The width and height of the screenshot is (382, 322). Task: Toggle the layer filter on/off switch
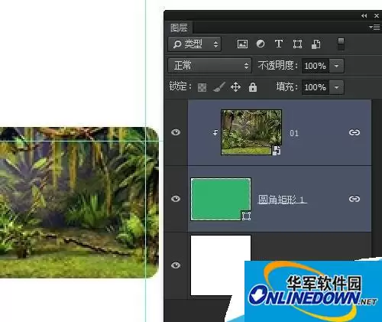coord(341,44)
